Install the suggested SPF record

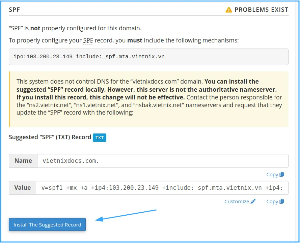(x=47, y=224)
